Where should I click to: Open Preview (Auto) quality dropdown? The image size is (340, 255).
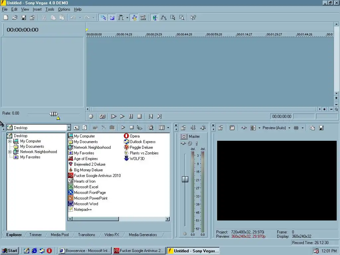pos(276,128)
